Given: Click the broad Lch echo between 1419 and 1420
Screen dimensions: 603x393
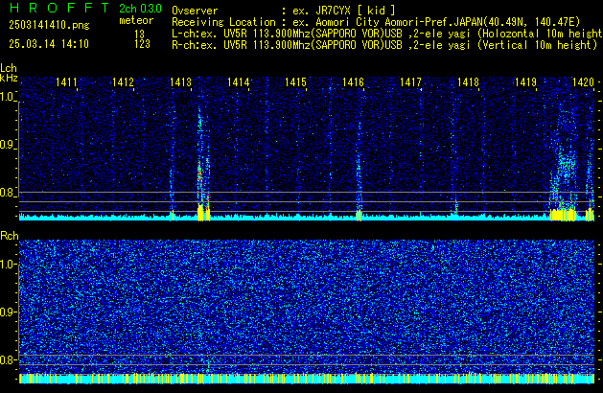Looking at the screenshot, I should [564, 161].
